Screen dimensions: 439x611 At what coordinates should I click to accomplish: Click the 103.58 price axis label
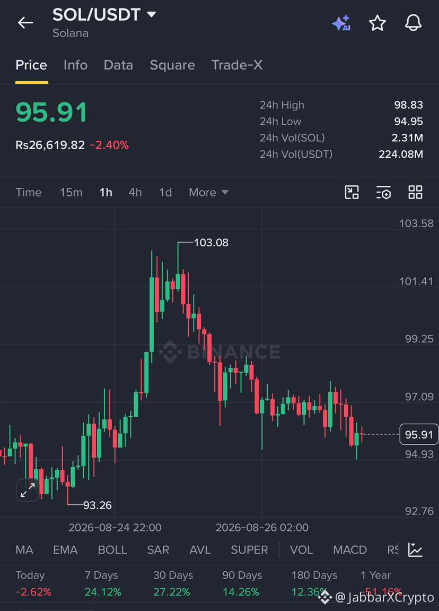point(416,223)
